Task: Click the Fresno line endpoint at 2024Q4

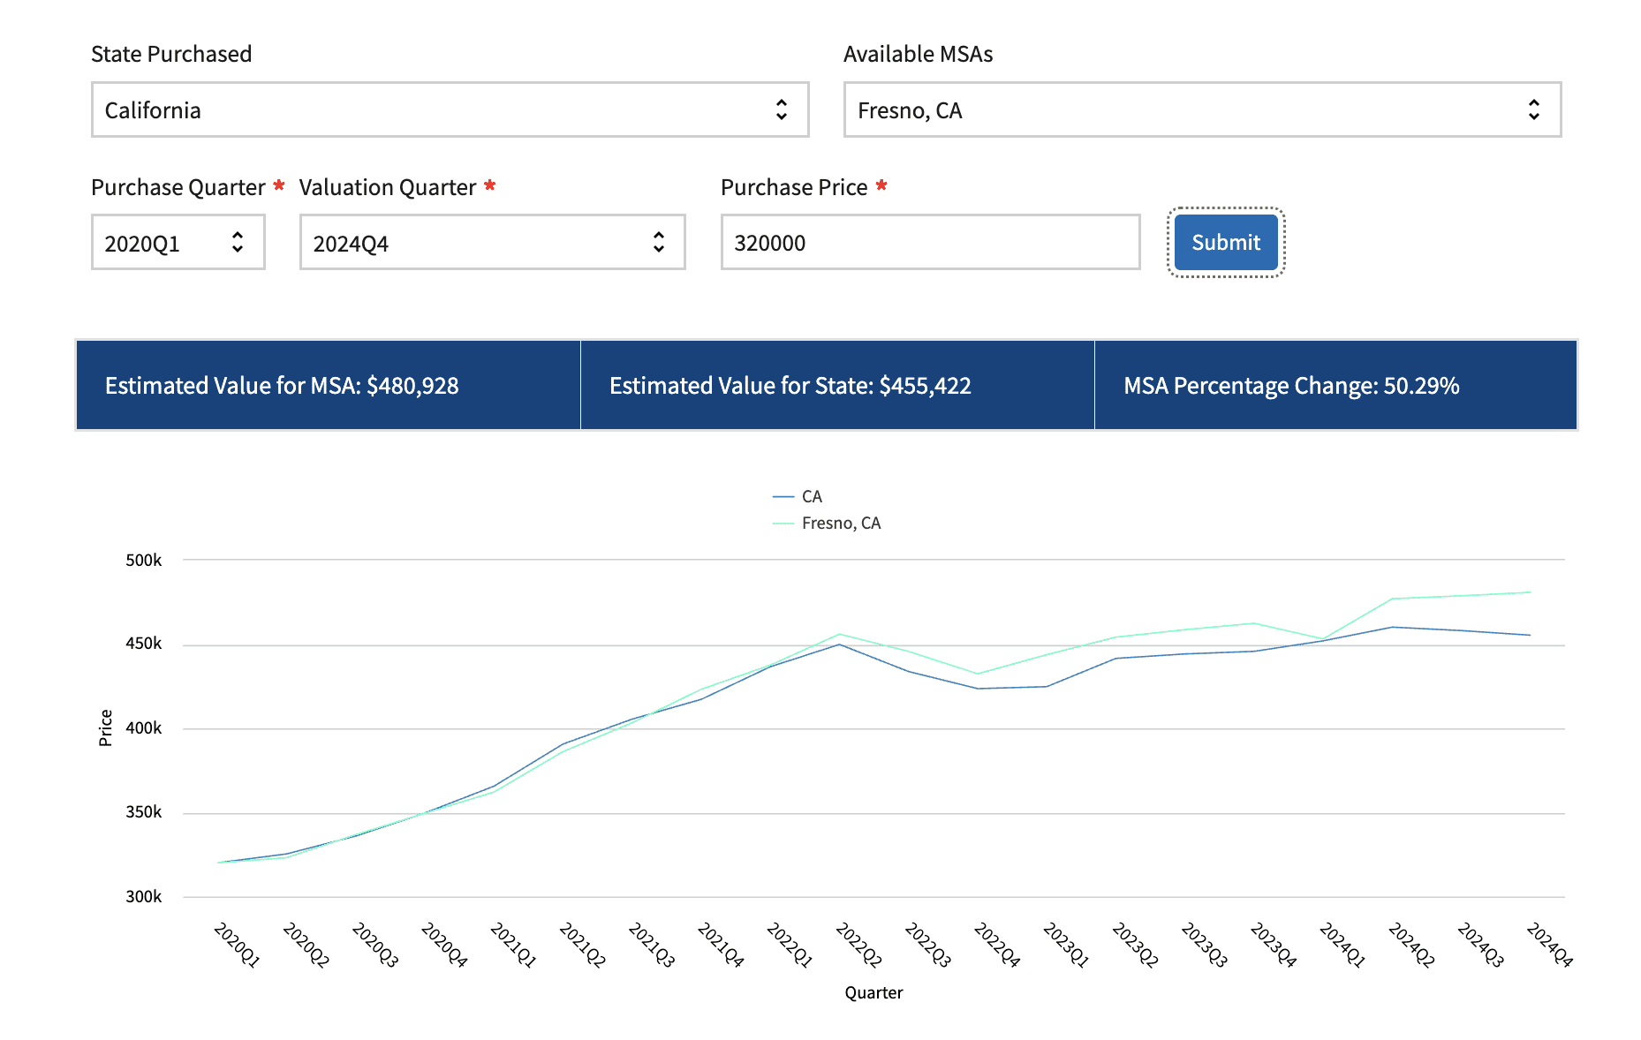Action: pos(1530,592)
